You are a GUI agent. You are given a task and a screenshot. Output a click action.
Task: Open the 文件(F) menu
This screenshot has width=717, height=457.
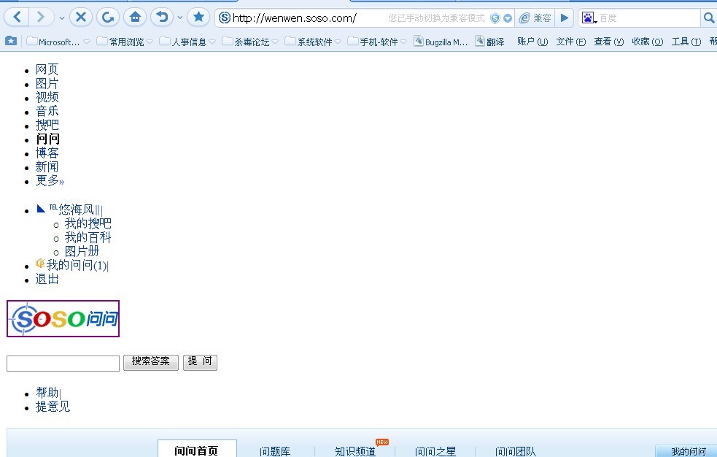570,42
